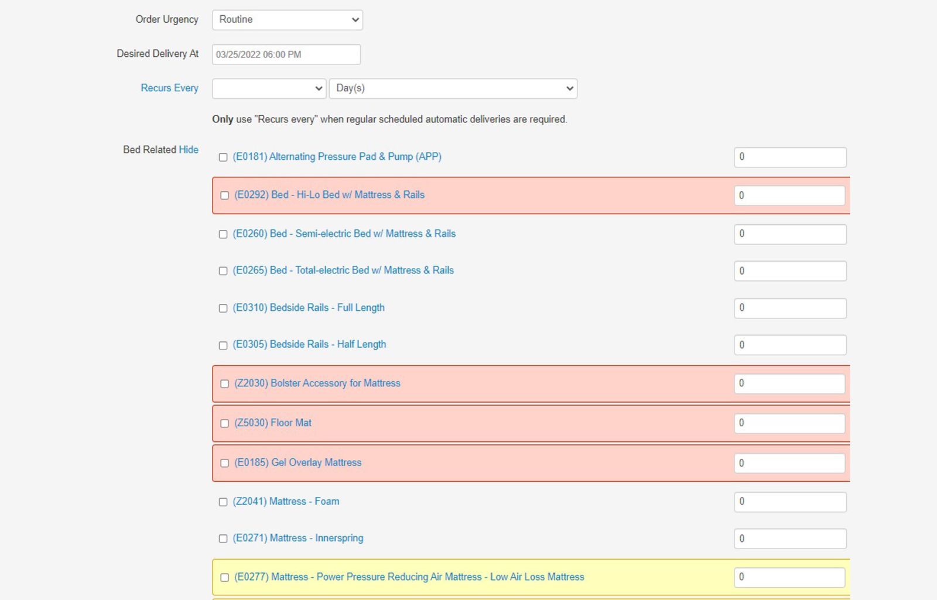Click quantity input for Alternating Pressure Pad
The image size is (937, 600).
[x=789, y=157]
